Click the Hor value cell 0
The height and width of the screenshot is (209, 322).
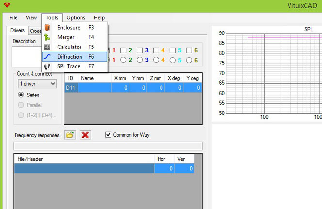point(164,168)
